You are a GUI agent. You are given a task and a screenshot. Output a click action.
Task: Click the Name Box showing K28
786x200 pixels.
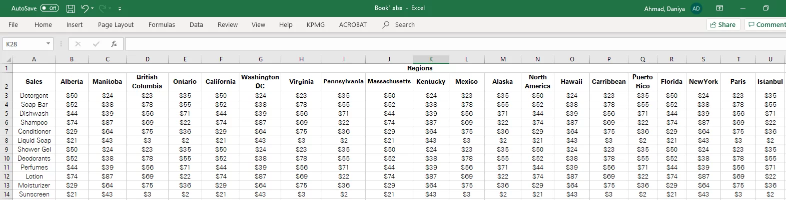pos(24,44)
